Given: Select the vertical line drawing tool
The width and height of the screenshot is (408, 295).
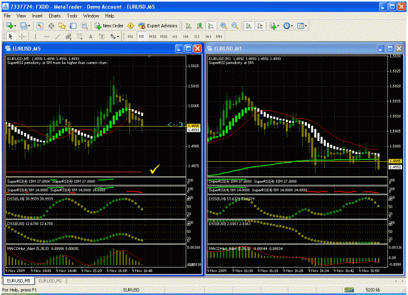Looking at the screenshot, I should [x=35, y=37].
